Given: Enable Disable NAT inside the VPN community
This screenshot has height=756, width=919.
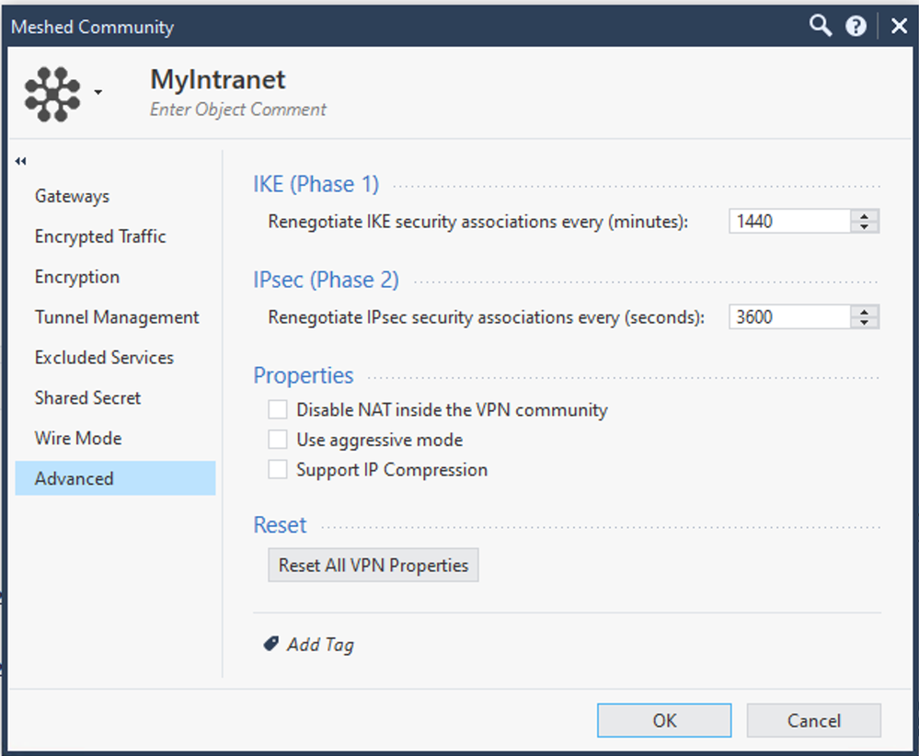Looking at the screenshot, I should [x=277, y=409].
